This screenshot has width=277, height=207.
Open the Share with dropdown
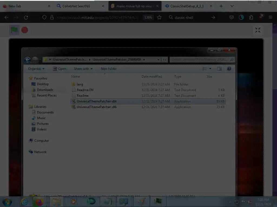coord(83,69)
